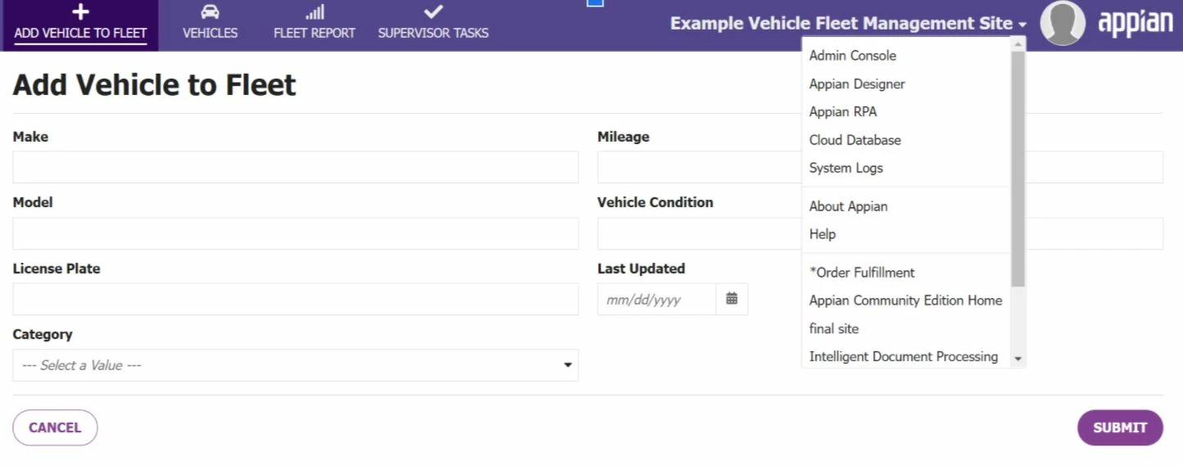
Task: Select Intelligent Document Processing site
Action: click(x=904, y=356)
